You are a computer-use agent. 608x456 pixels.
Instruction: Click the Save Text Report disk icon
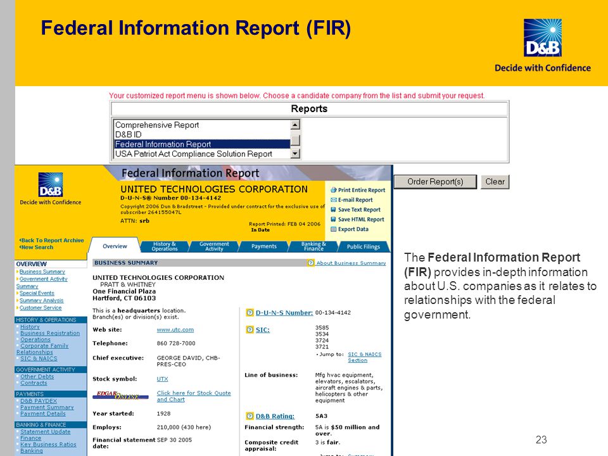[334, 210]
